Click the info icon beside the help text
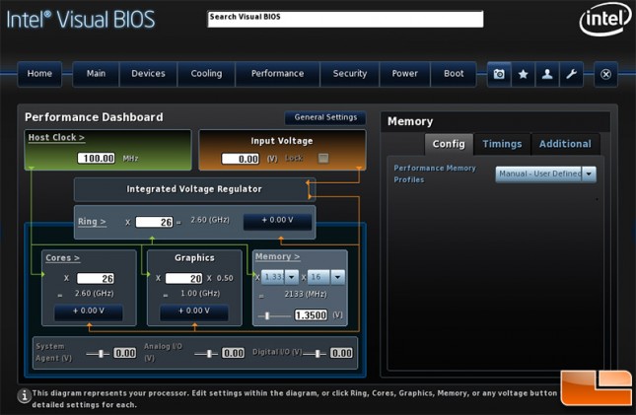This screenshot has height=415, width=636. [25, 395]
